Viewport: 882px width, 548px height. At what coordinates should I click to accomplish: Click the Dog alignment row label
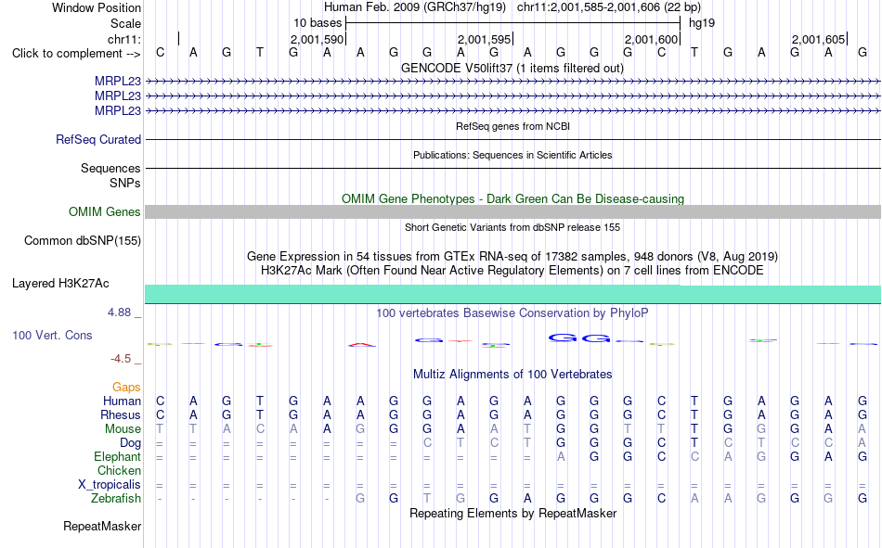[131, 443]
